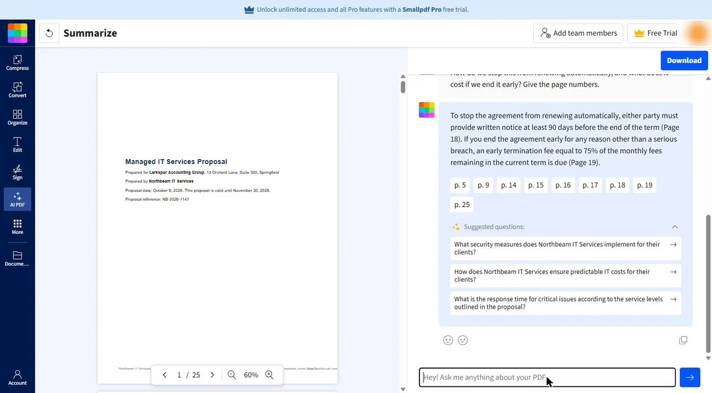Go to the previous PDF page

coord(165,375)
